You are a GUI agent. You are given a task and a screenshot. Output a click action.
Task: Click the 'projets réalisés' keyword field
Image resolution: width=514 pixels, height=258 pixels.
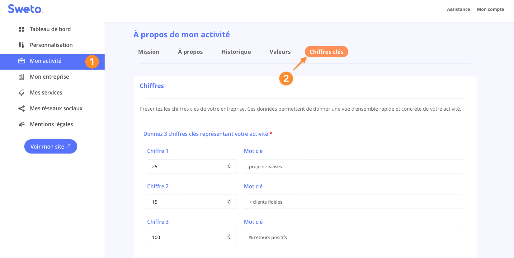(x=353, y=166)
